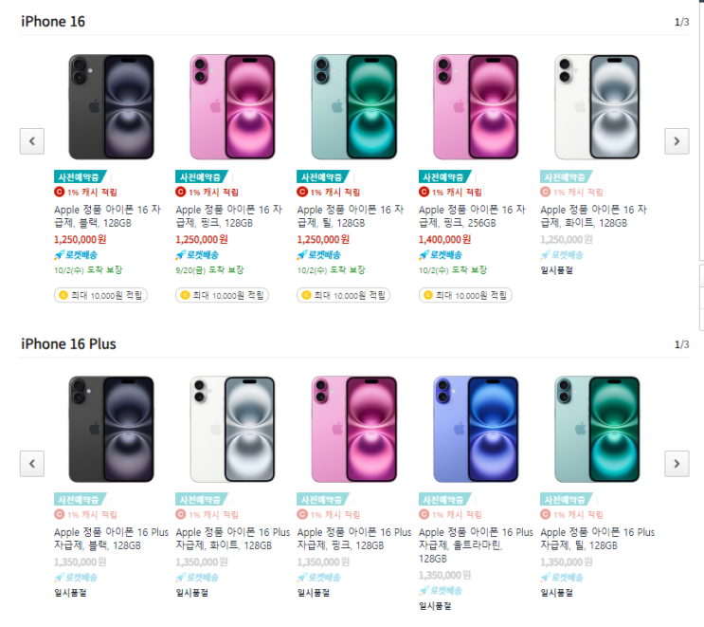Click red cash reward icon for teal iPhone 16
Viewport: 704px width, 627px height.
pos(303,193)
